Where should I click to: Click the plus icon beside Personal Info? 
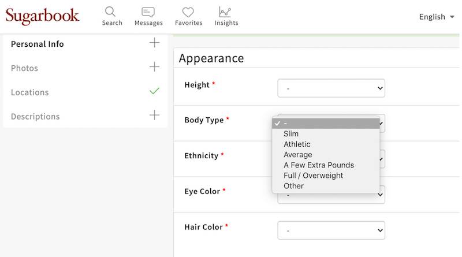point(154,43)
